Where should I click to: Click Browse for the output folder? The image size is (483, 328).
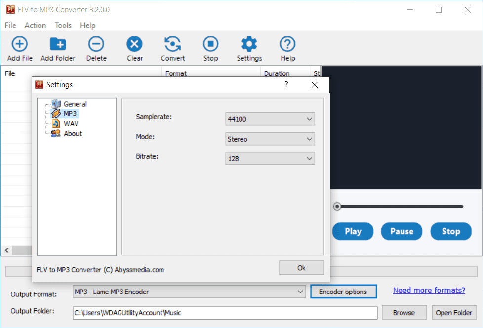coord(404,313)
